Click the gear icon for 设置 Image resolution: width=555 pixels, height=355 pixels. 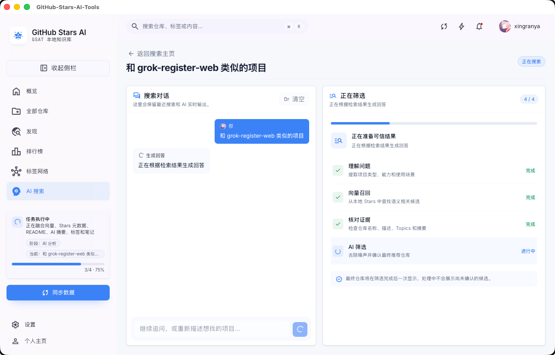coord(16,325)
